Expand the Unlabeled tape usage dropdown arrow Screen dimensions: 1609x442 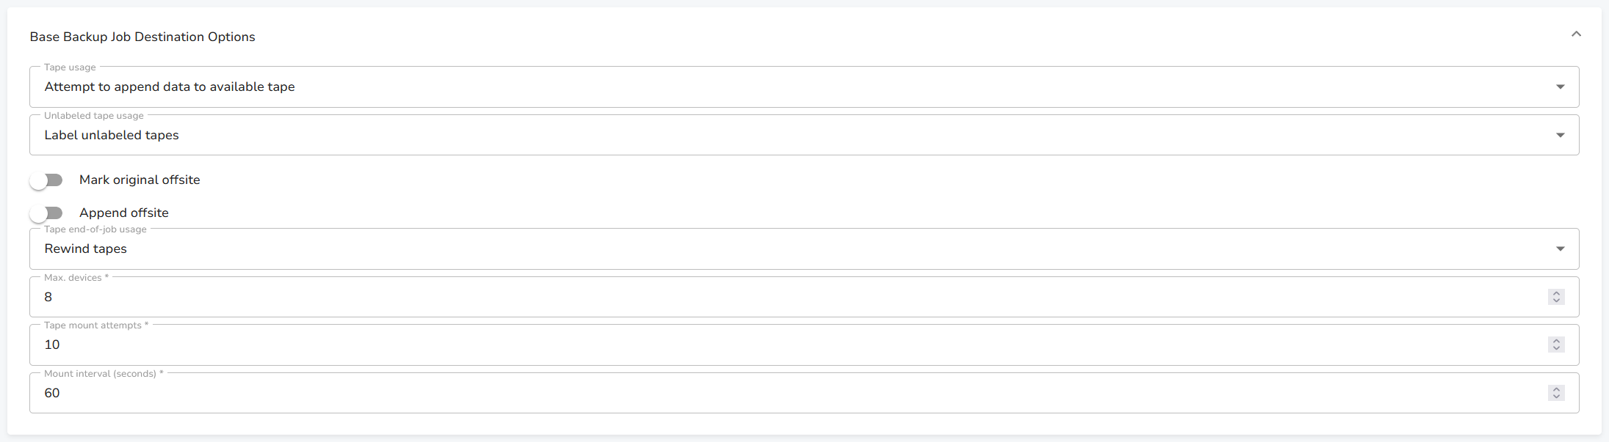tap(1560, 135)
